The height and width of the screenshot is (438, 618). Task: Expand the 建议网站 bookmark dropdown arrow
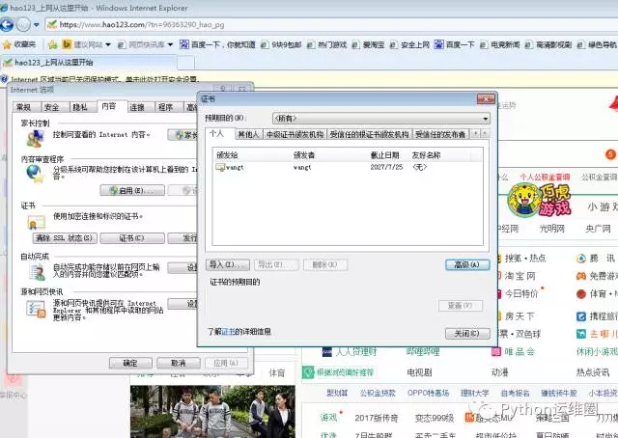108,44
